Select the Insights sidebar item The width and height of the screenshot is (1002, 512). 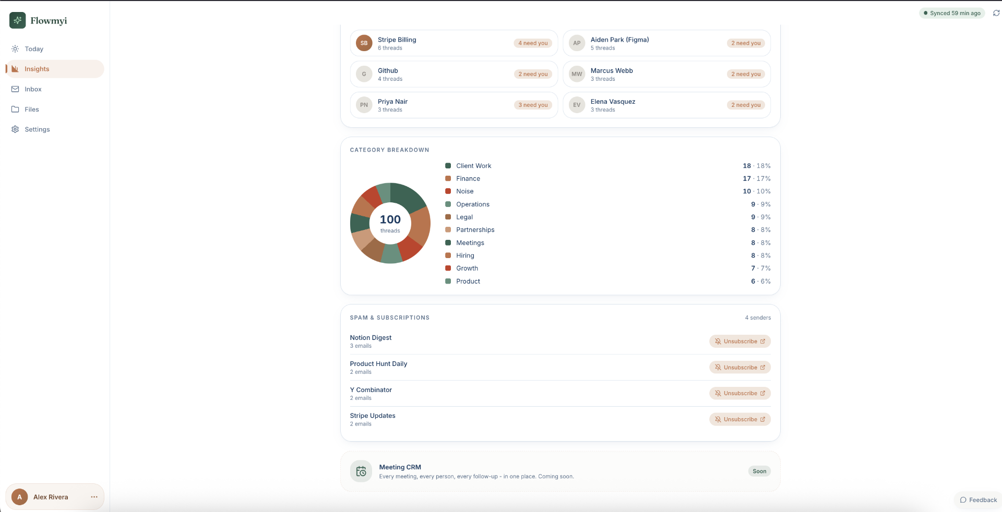click(55, 69)
